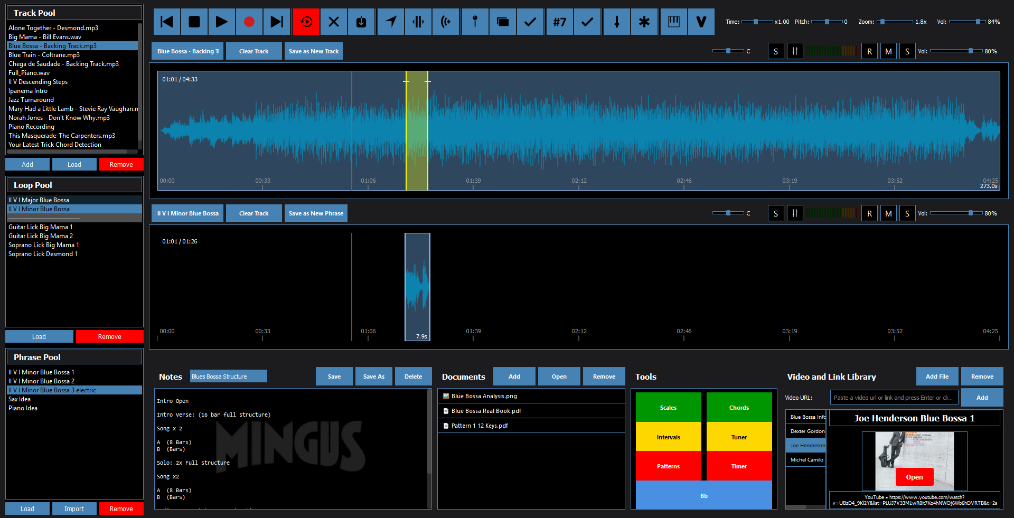Click the asterisk icon in the top toolbar
Image resolution: width=1014 pixels, height=518 pixels.
tap(644, 22)
